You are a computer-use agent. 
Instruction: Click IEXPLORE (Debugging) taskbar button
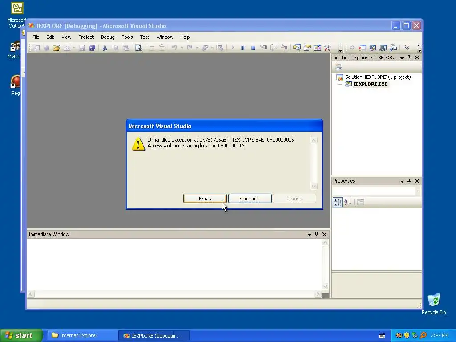click(154, 336)
